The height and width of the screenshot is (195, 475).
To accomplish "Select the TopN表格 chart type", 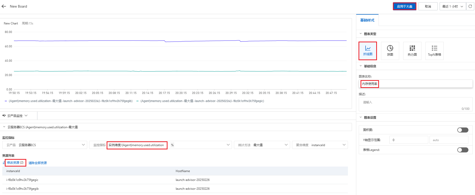I will pyautogui.click(x=435, y=51).
